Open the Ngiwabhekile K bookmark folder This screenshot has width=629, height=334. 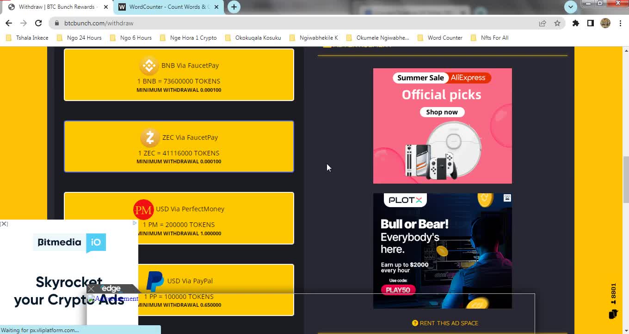point(314,38)
